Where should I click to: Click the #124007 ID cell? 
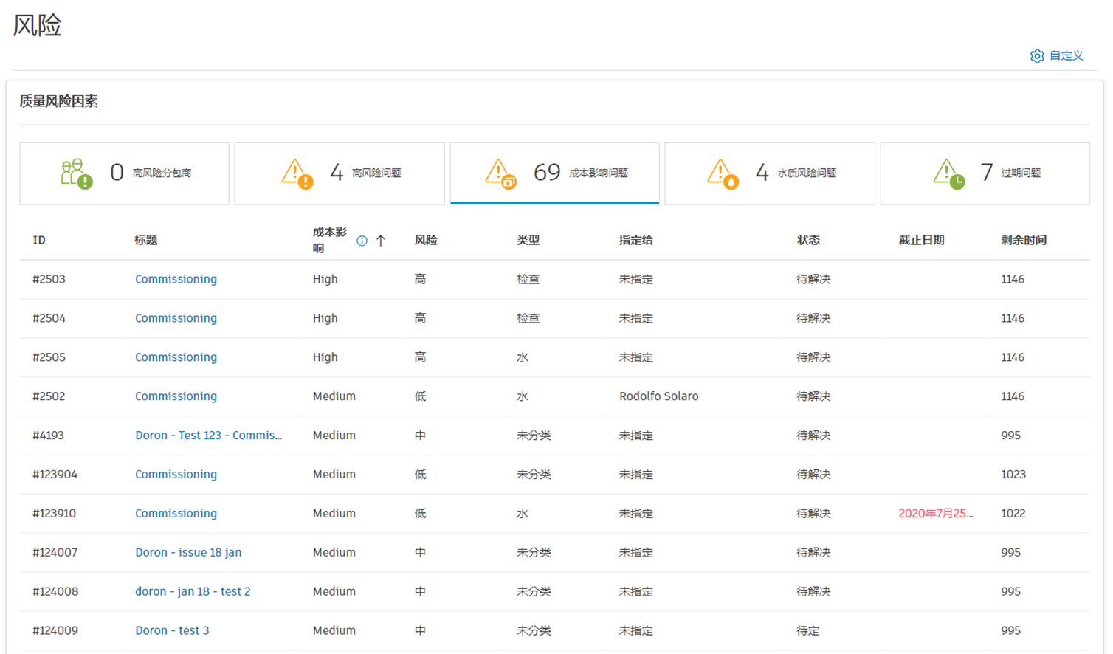(x=55, y=553)
